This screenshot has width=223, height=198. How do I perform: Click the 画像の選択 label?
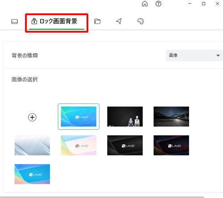point(25,79)
